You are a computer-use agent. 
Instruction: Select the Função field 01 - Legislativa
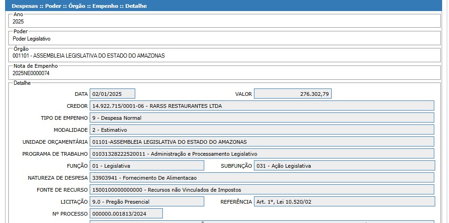click(x=146, y=166)
